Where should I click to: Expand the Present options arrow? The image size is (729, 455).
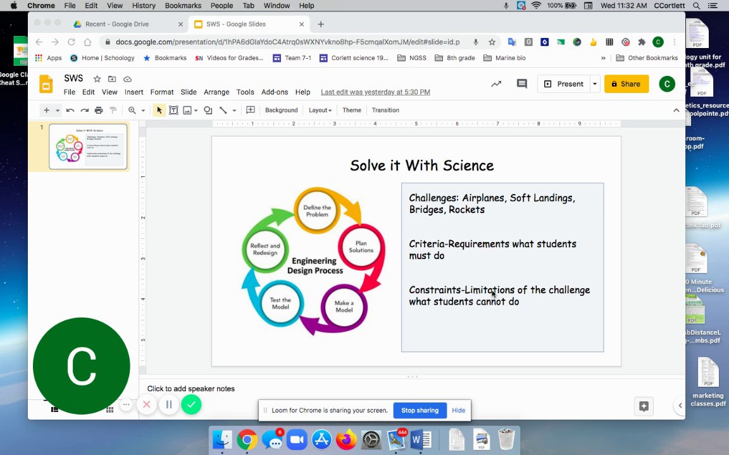pyautogui.click(x=594, y=84)
